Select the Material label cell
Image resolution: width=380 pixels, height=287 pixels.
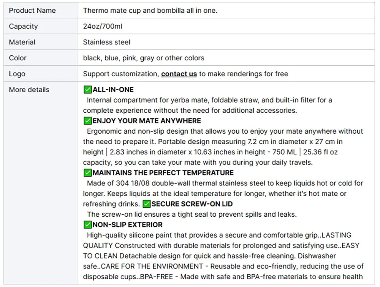(41, 42)
